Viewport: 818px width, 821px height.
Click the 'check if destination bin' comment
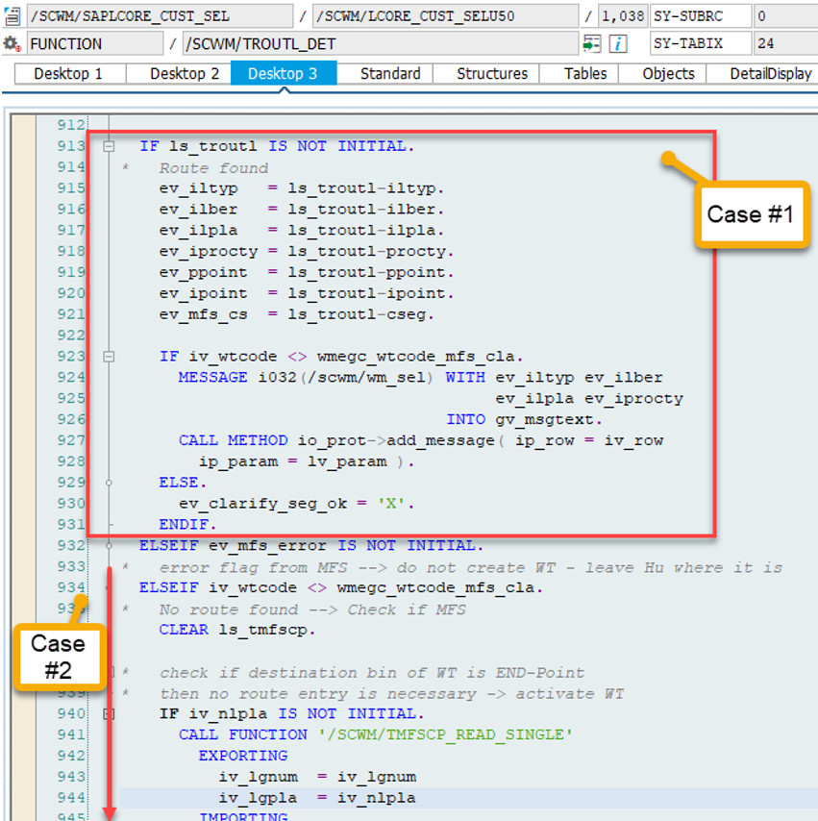[371, 672]
